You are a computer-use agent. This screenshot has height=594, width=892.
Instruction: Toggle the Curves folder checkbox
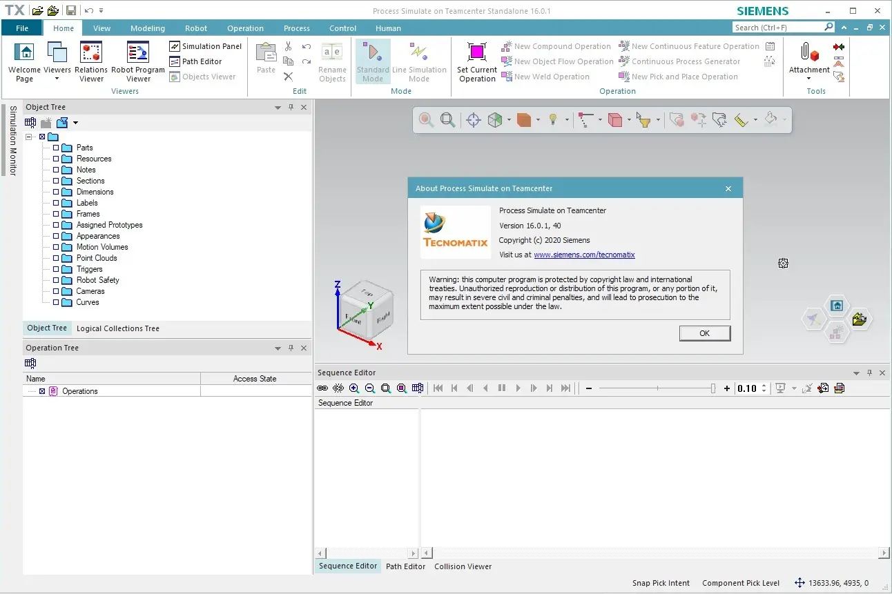pos(57,302)
